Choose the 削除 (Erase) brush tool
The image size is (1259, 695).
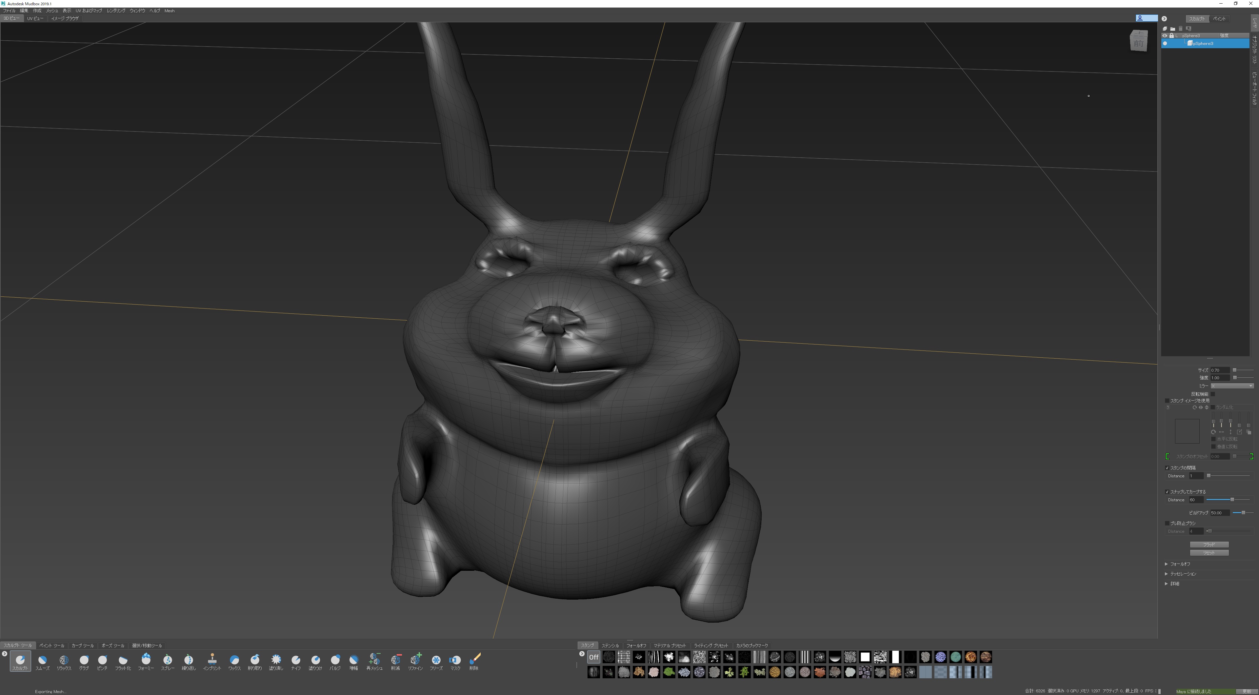(474, 660)
